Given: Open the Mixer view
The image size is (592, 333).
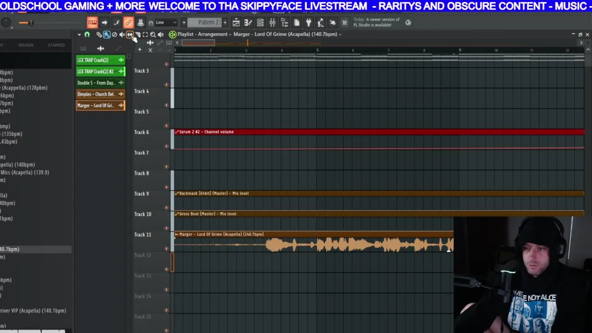Looking at the screenshot, I should point(272,22).
